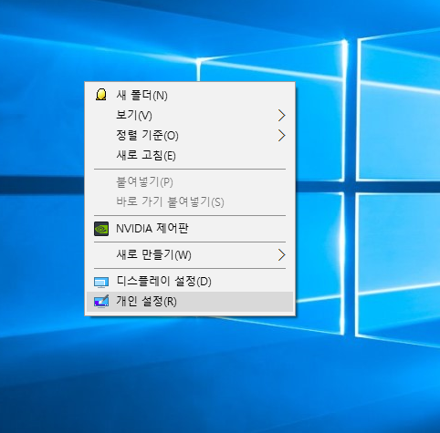Click the yellow folder icon beside 새 폴더(N)
The image size is (440, 433).
pyautogui.click(x=101, y=95)
